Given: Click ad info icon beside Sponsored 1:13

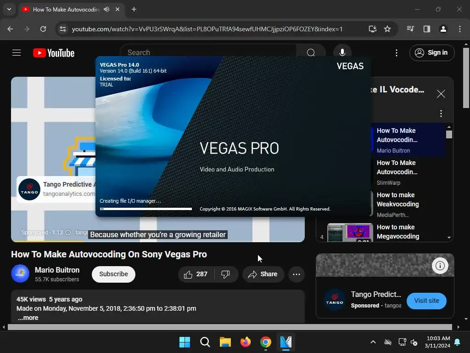Looking at the screenshot, I should [68, 232].
